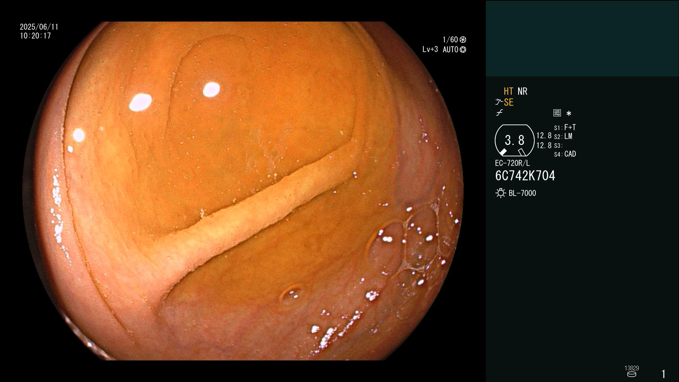Screen dimensions: 679x382
Task: Click the scope tip diagram showing 3.8
Action: click(x=515, y=140)
